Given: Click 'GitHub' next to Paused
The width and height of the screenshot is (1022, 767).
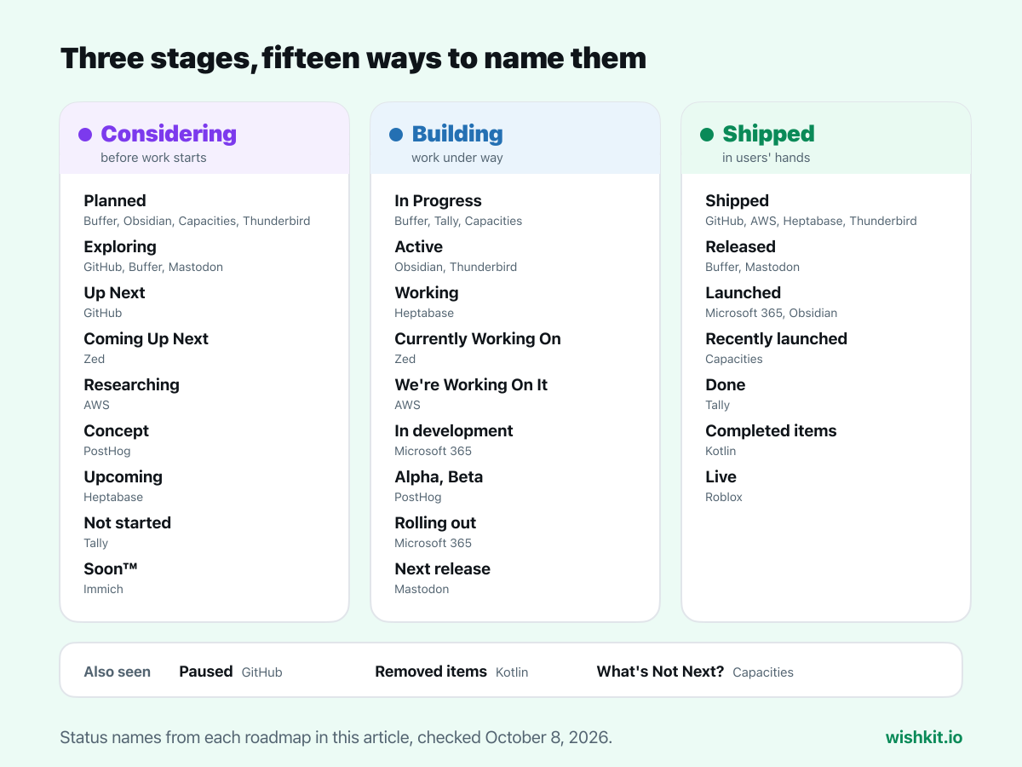Looking at the screenshot, I should (261, 672).
